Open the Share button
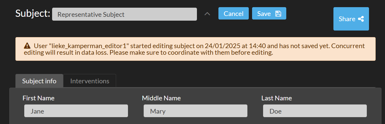 (x=351, y=19)
